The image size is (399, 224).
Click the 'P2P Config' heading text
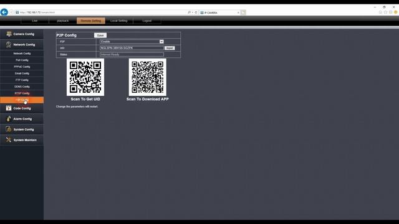click(x=67, y=35)
